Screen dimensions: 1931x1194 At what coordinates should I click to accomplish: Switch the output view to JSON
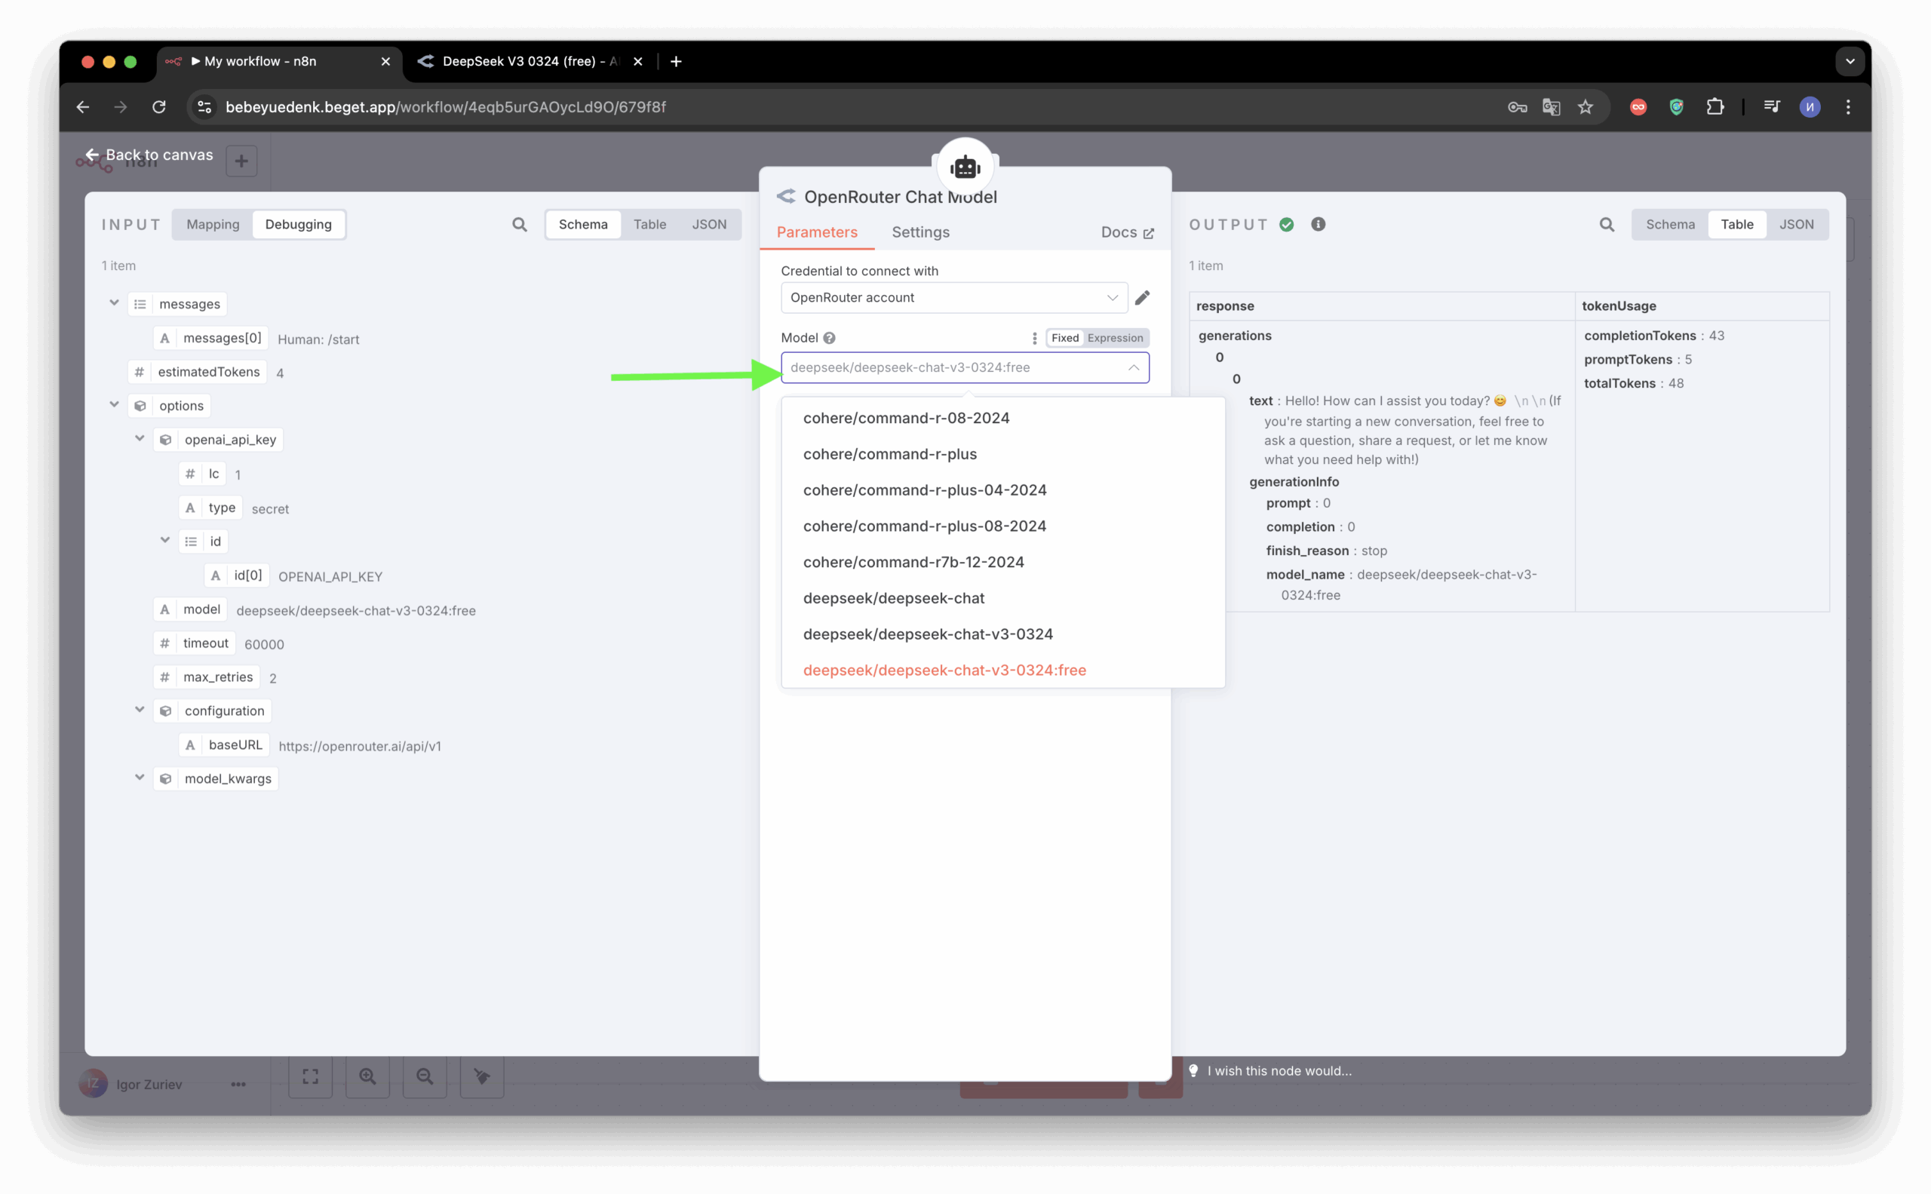[x=1796, y=224]
